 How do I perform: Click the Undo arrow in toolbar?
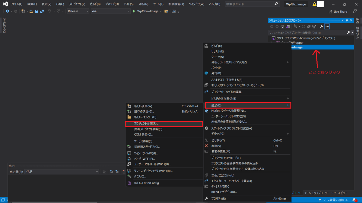[49, 11]
